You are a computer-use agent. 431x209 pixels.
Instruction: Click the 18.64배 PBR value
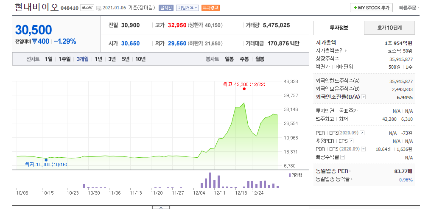pyautogui.click(x=383, y=149)
